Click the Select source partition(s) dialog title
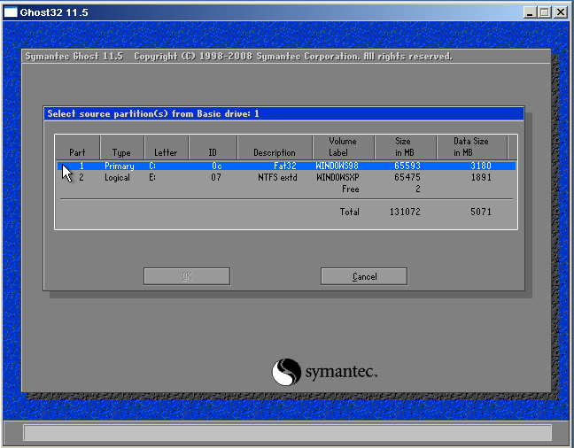Viewport: 574px width, 448px height. [x=153, y=114]
